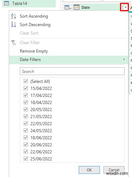Click the Cancel button

114,170
